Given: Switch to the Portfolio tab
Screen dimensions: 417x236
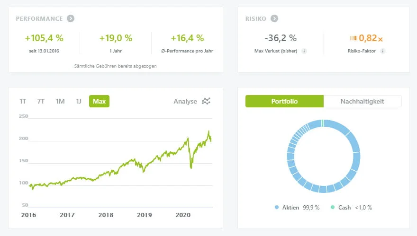Looking at the screenshot, I should [284, 101].
